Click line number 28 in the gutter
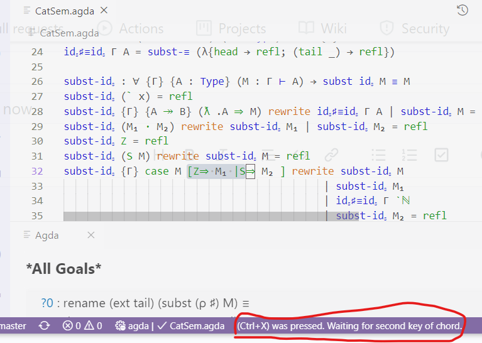This screenshot has height=343, width=482. [37, 111]
